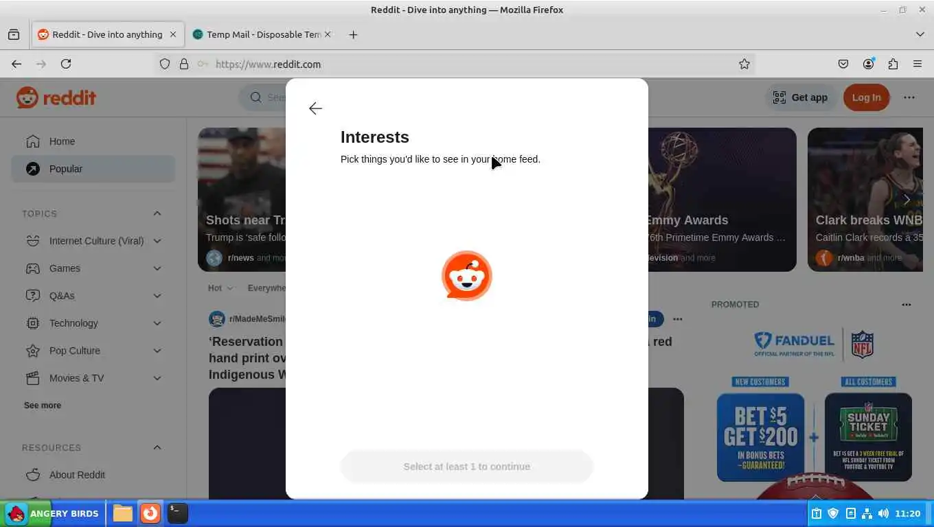Click the Reddit search box
The width and height of the screenshot is (934, 527).
click(x=262, y=97)
